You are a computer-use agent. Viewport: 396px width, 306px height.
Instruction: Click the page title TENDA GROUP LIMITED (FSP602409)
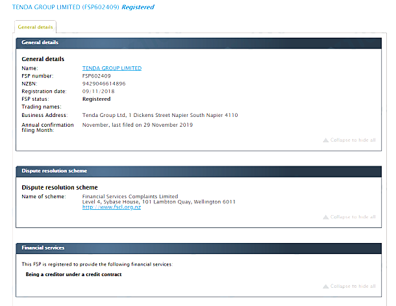click(66, 7)
